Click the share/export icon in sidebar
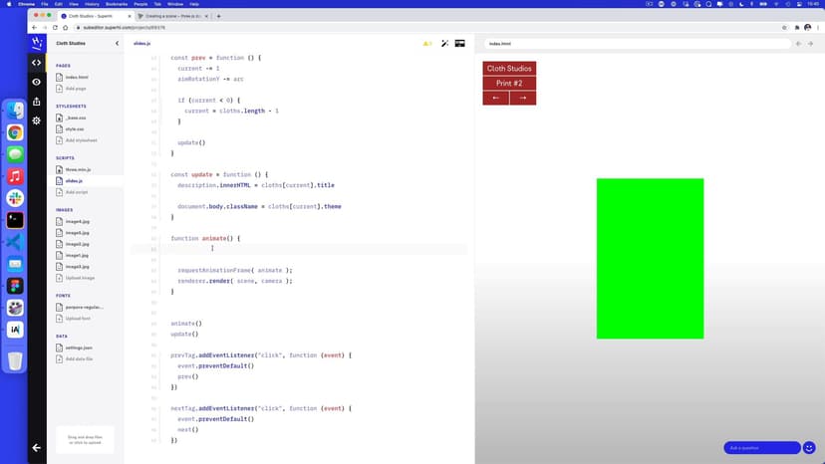 37,101
